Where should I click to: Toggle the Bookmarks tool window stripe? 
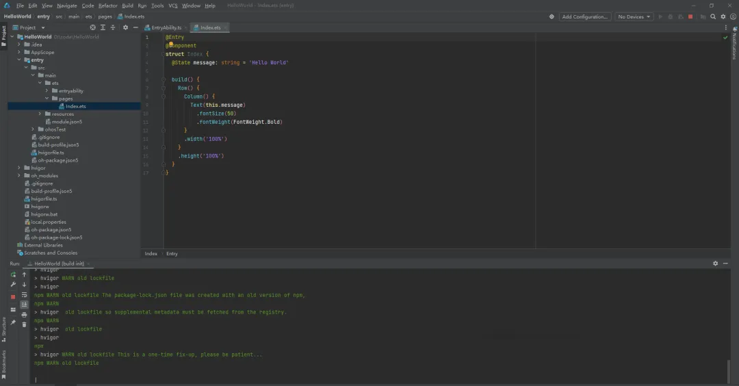[4, 365]
